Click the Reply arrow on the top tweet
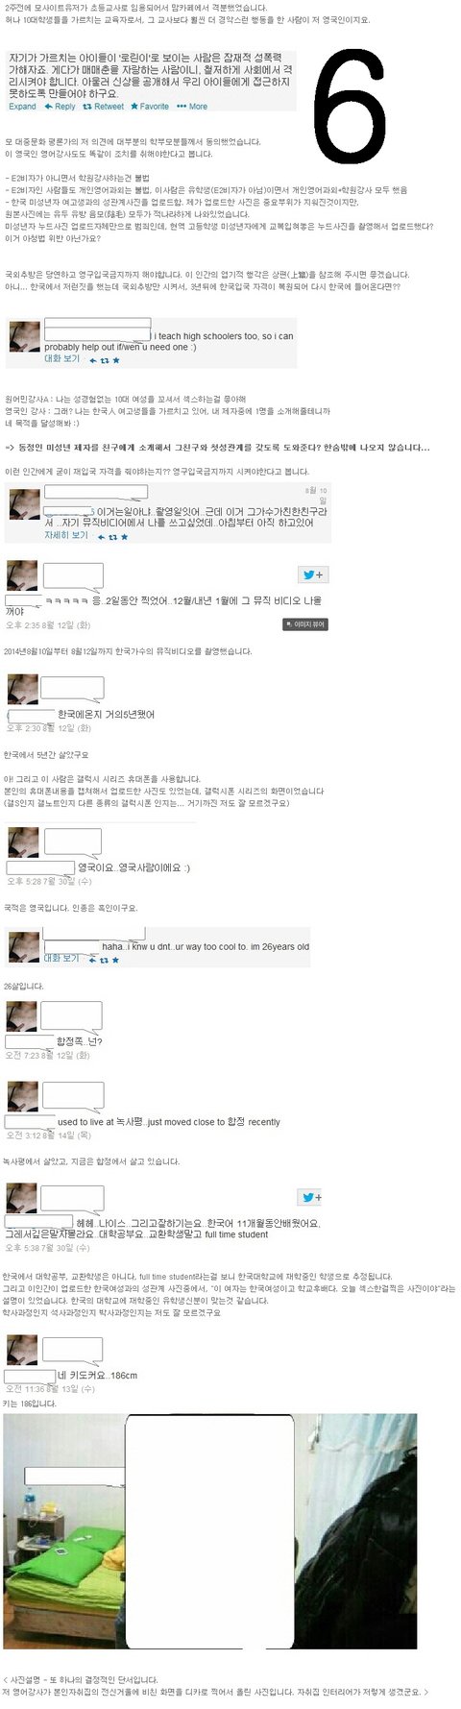Image resolution: width=461 pixels, height=1709 pixels. (60, 107)
